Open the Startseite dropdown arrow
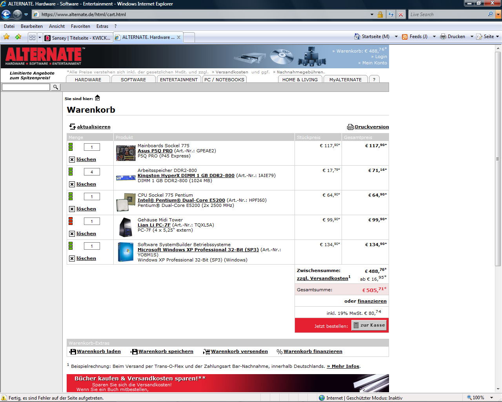Screen dimensions: 502x402 pyautogui.click(x=396, y=37)
